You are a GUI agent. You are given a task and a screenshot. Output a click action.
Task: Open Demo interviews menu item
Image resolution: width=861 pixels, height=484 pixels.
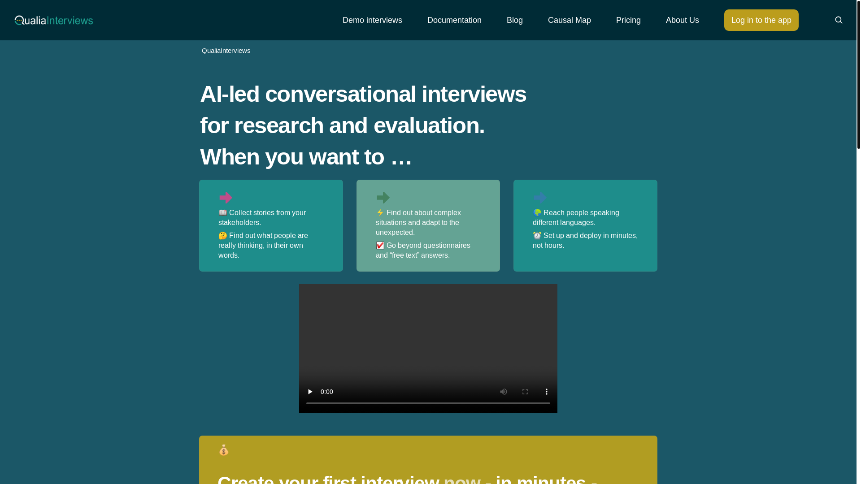coord(372,20)
